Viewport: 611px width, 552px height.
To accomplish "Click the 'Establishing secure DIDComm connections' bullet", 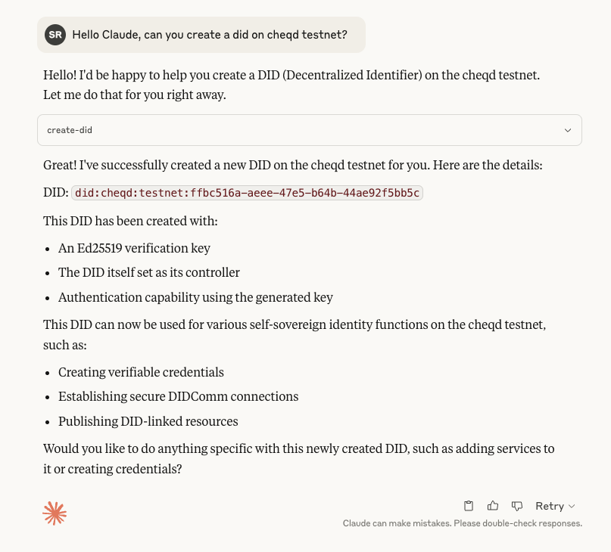I will point(178,396).
